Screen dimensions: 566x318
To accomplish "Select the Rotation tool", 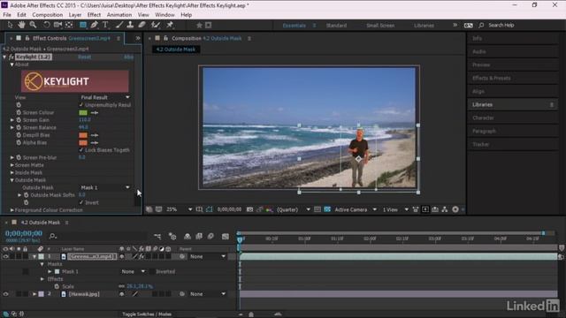I will pos(47,25).
